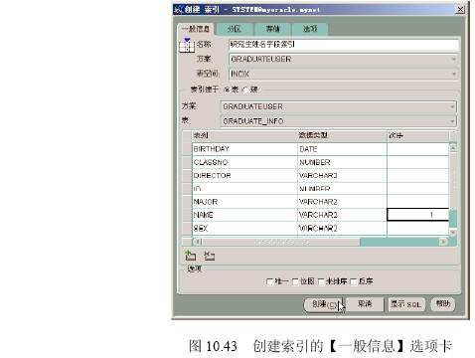Click the SEX column cell

[x=245, y=229]
